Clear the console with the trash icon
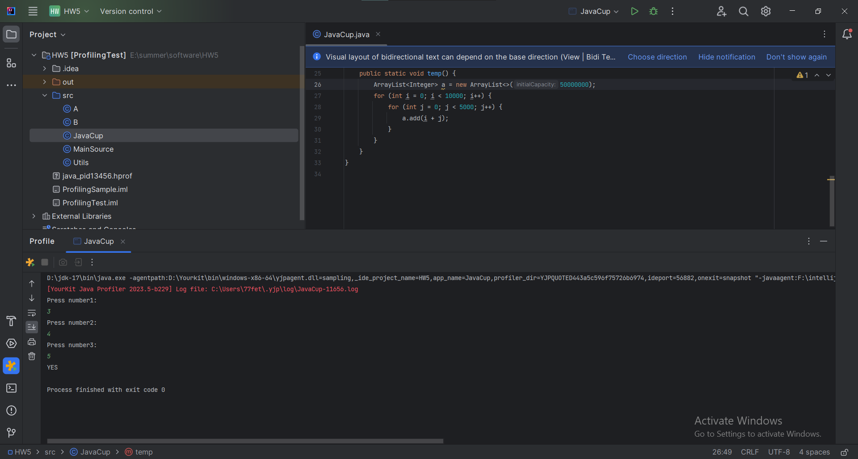The image size is (858, 459). click(32, 356)
